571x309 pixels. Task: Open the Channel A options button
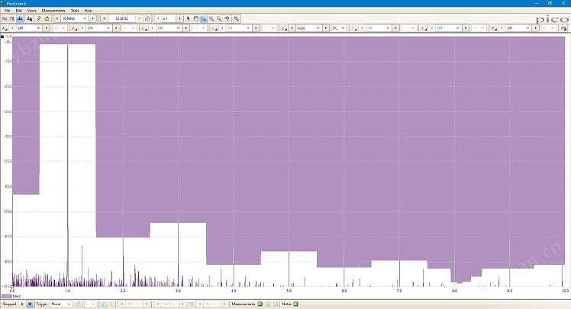click(5, 28)
